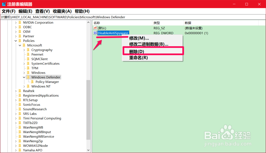
Task: Expand the SRS Labs tree node
Action: point(15,113)
